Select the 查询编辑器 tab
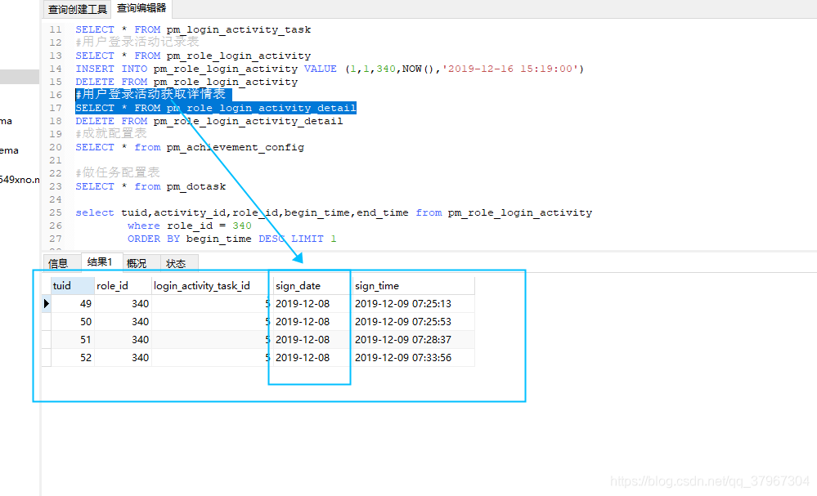This screenshot has width=817, height=496. 141,8
